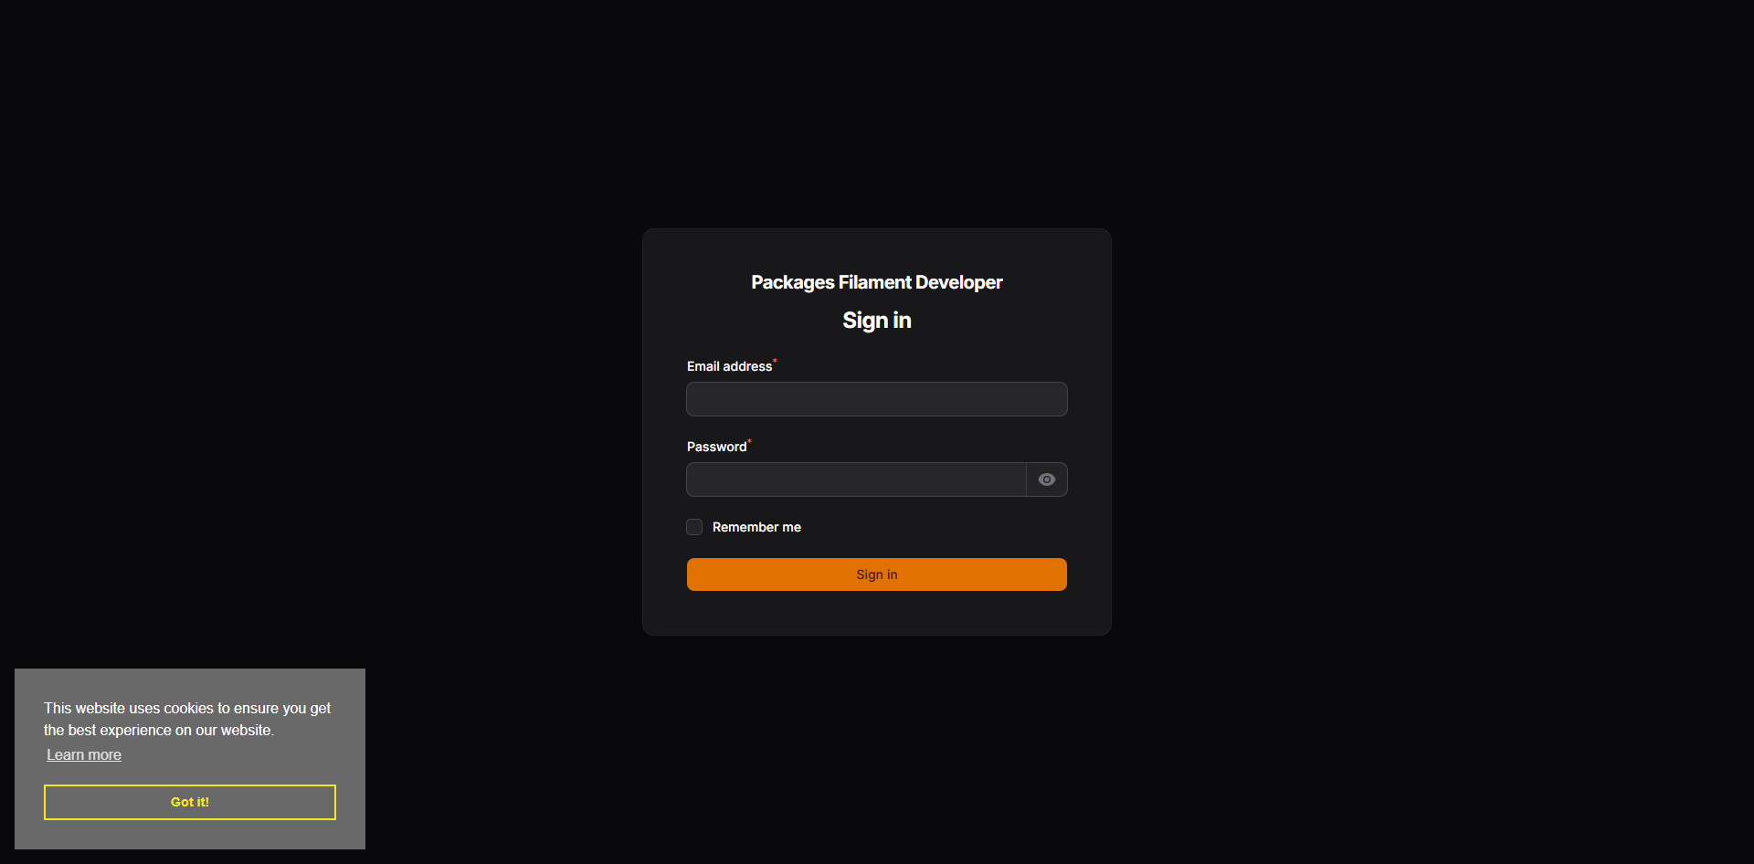Click the dark page background outside card
This screenshot has height=864, width=1754.
tap(1370, 365)
